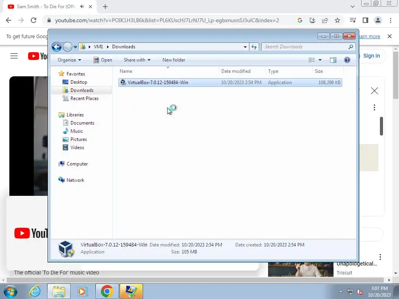The height and width of the screenshot is (299, 399).
Task: Click Downloads in the address path
Action: [x=124, y=47]
